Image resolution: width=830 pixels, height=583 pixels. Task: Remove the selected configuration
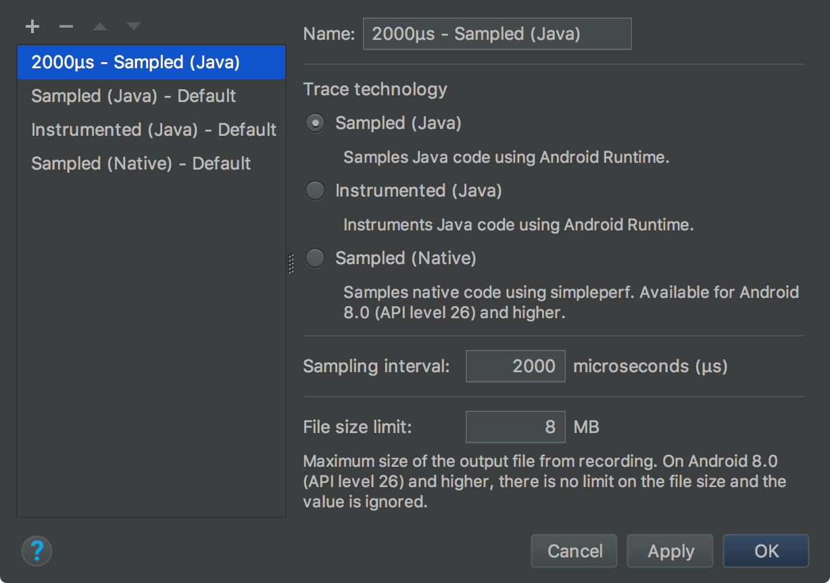(66, 26)
